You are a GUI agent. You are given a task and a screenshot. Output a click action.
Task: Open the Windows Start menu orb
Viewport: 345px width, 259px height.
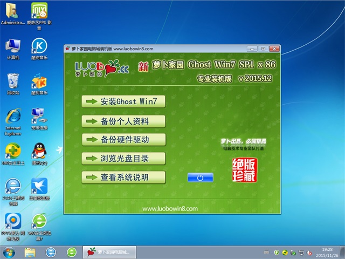(x=9, y=253)
